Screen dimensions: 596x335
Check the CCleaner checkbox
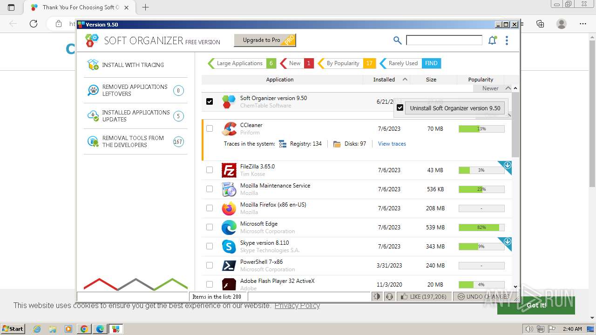[210, 128]
